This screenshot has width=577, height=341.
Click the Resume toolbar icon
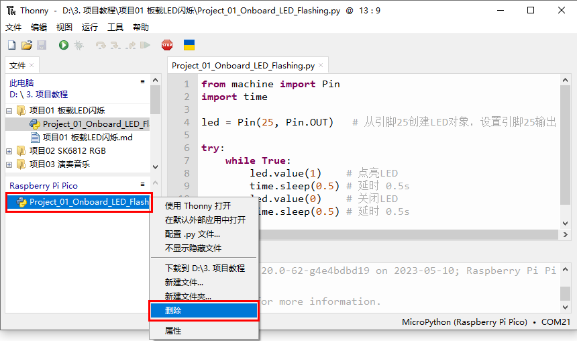coord(146,45)
